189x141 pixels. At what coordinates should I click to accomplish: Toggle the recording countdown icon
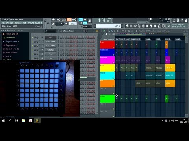pos(64,20)
